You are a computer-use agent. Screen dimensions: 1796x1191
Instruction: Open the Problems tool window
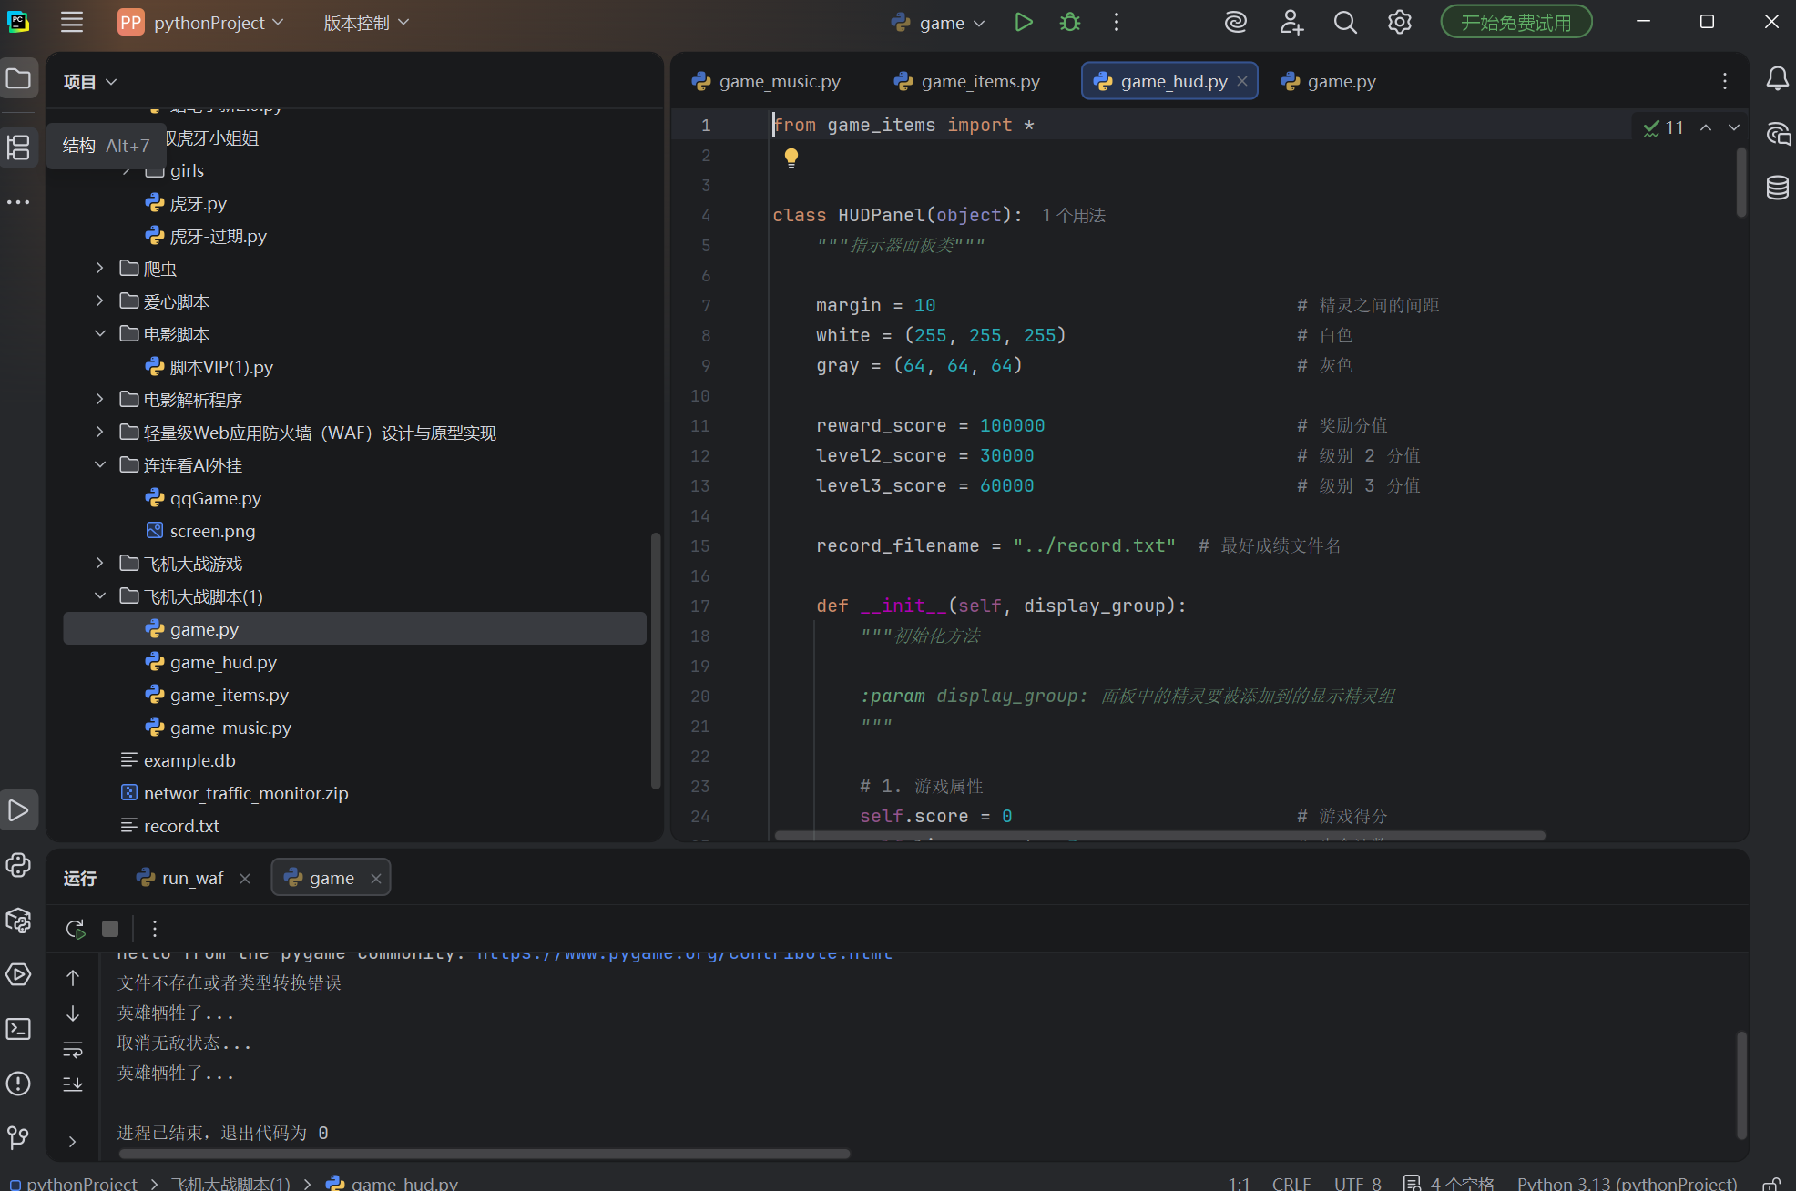(x=19, y=1084)
